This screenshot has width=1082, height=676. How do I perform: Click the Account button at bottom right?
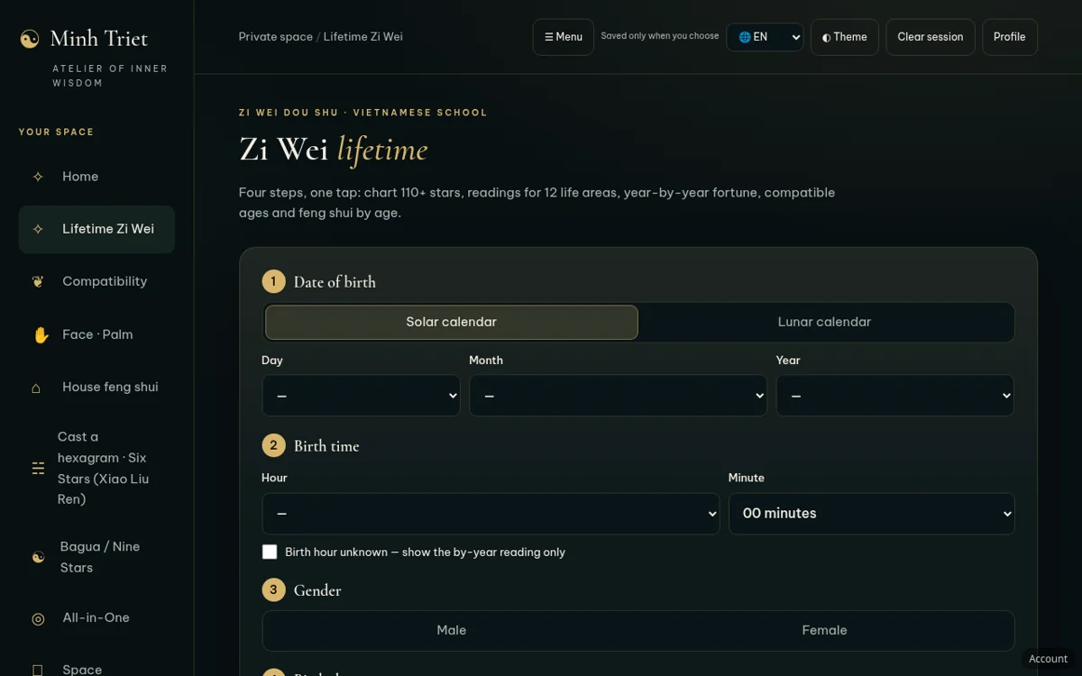tap(1049, 659)
